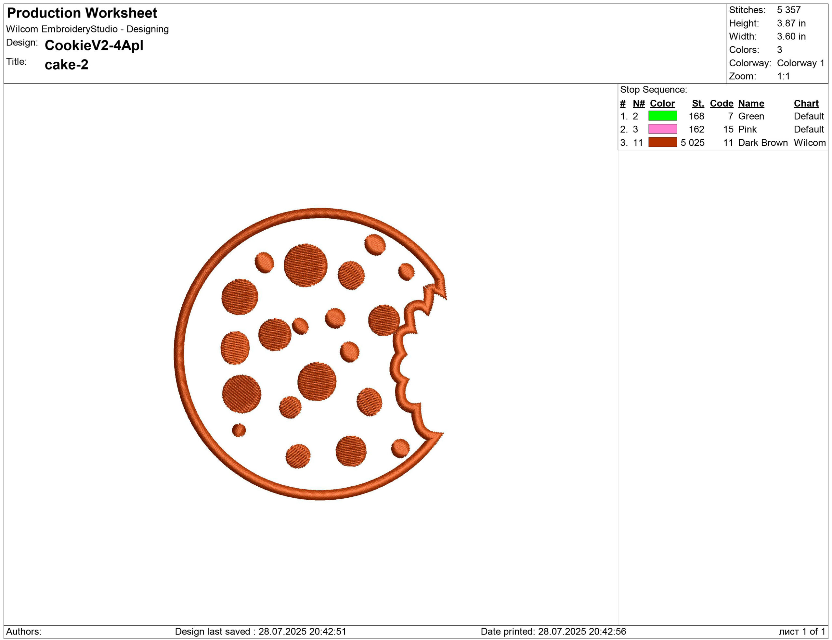This screenshot has width=832, height=640.
Task: Click the Date printed text in footer
Action: (553, 632)
